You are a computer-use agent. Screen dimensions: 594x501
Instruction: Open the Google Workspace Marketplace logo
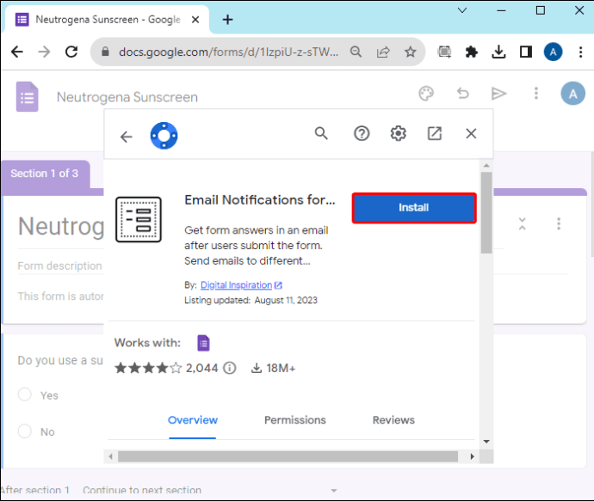click(x=164, y=136)
